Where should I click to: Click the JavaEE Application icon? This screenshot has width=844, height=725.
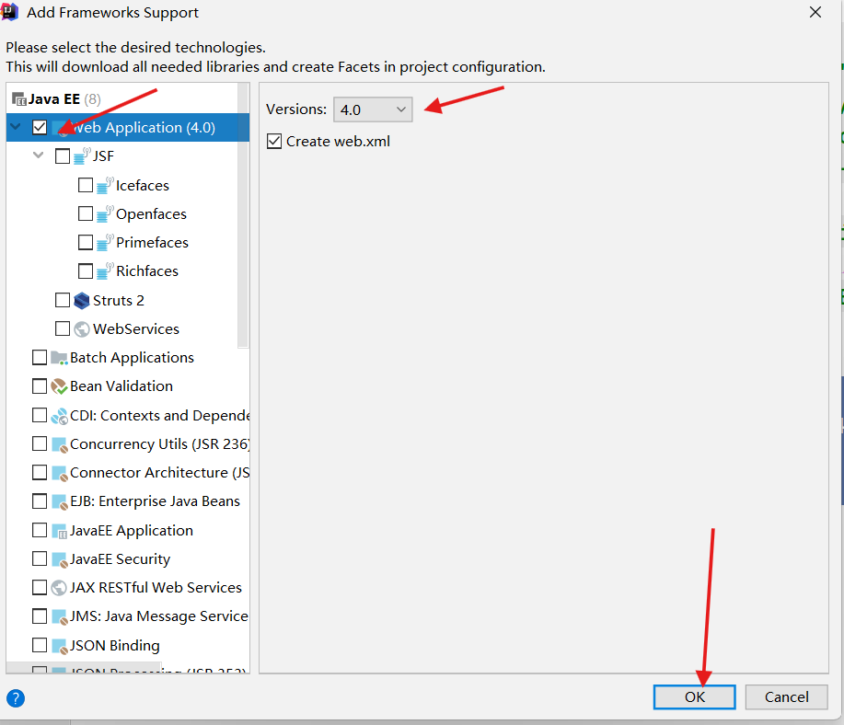pos(59,531)
